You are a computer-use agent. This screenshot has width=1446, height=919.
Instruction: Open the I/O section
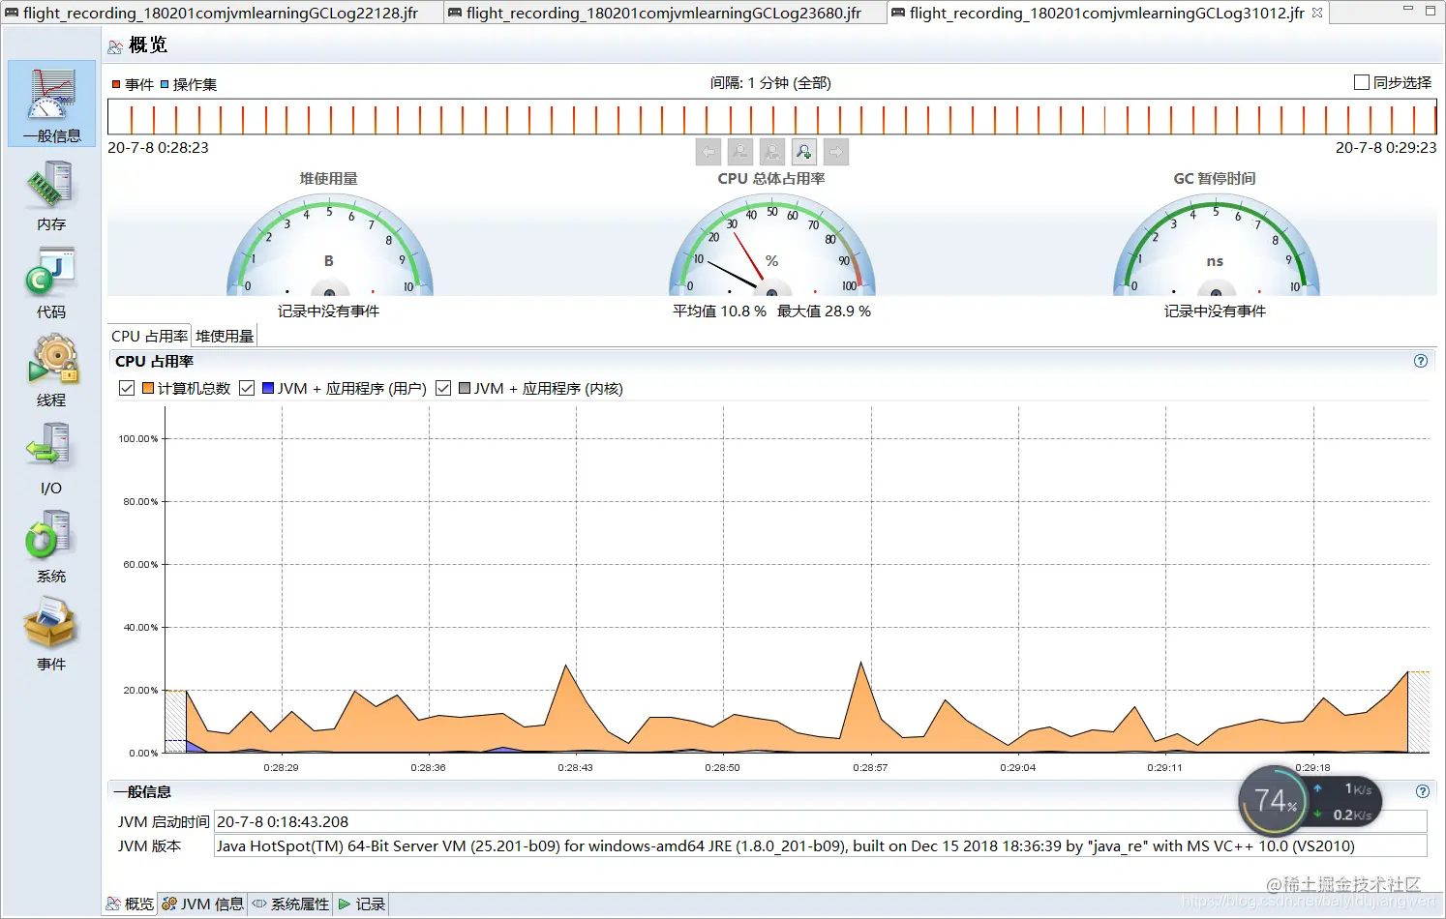coord(51,460)
